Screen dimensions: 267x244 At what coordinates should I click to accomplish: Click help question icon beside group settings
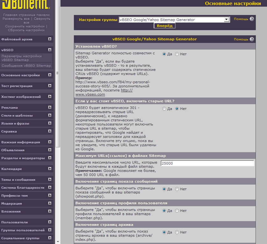tap(252, 19)
